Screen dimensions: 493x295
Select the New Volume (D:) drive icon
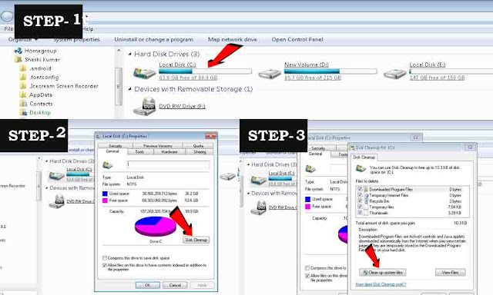[270, 74]
